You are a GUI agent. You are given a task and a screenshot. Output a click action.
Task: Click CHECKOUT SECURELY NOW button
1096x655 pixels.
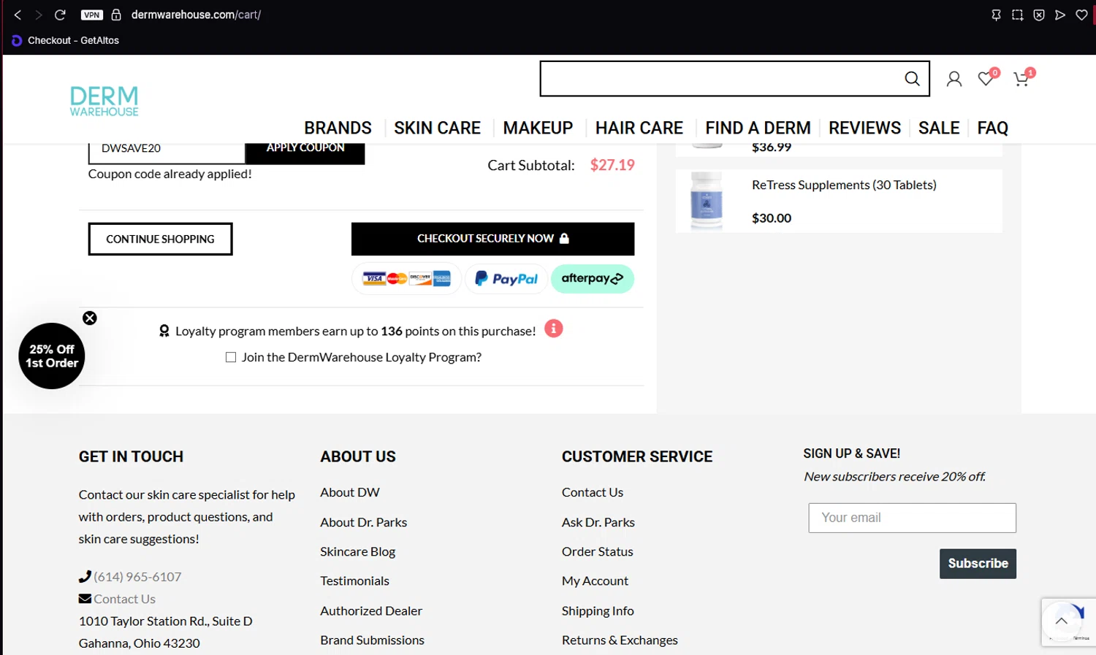[492, 239]
